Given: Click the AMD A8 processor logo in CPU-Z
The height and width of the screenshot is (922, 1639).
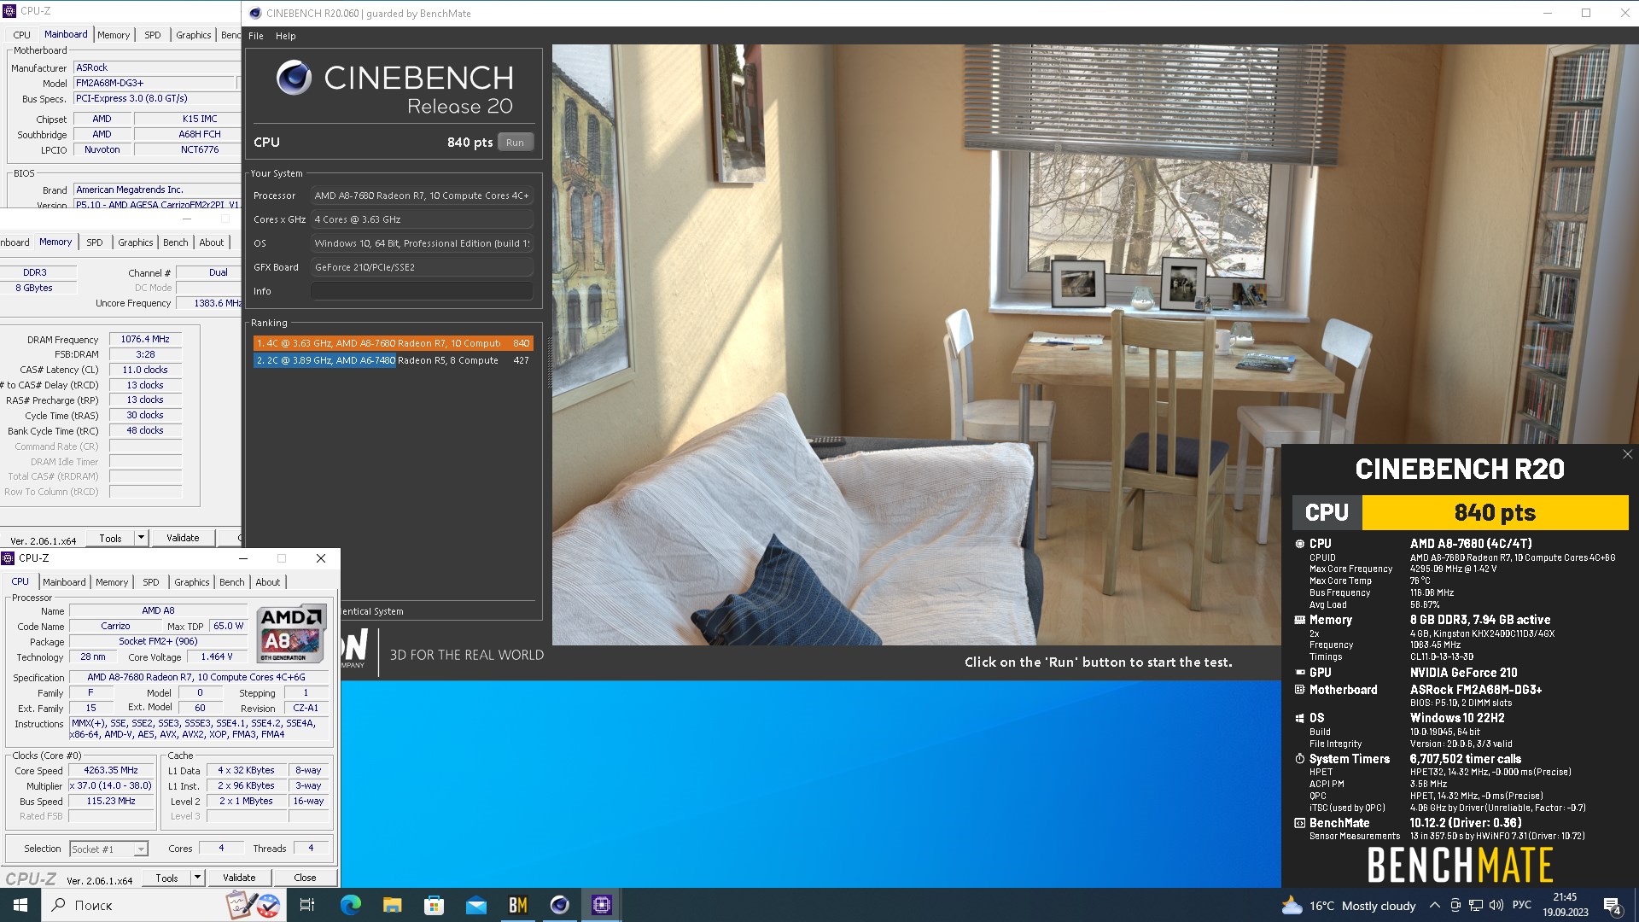Looking at the screenshot, I should 291,634.
